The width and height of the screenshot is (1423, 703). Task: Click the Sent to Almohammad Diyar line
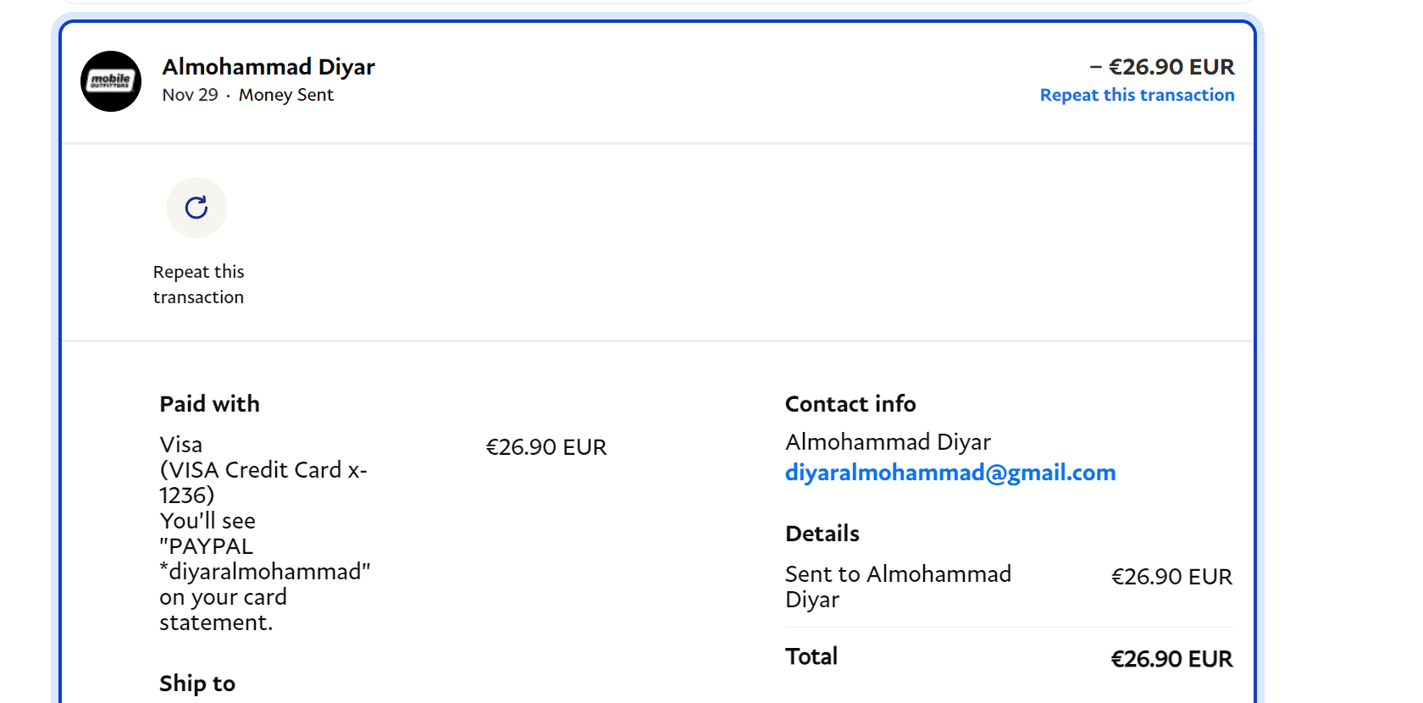coord(898,586)
